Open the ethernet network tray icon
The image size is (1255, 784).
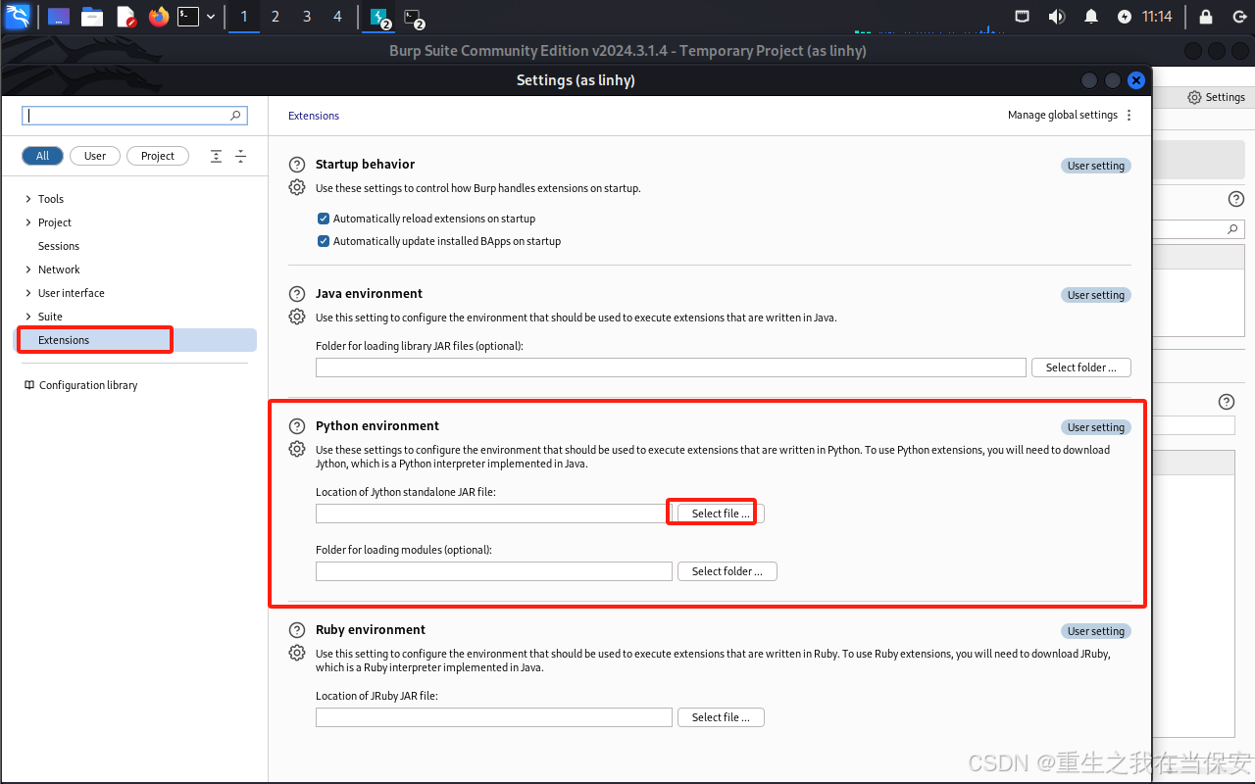point(1022,17)
